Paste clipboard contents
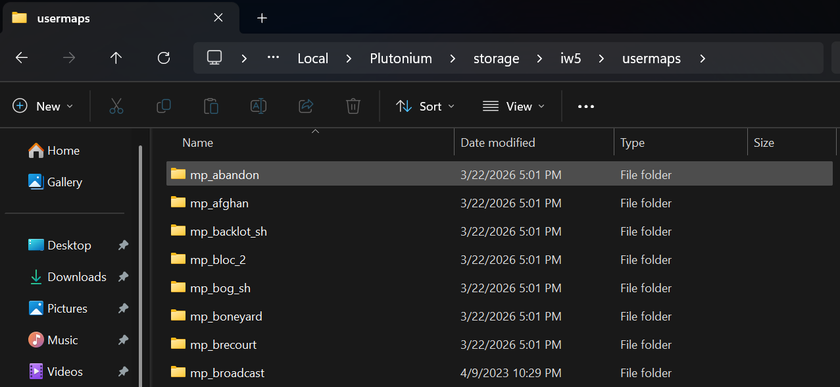Image resolution: width=840 pixels, height=387 pixels. tap(211, 106)
